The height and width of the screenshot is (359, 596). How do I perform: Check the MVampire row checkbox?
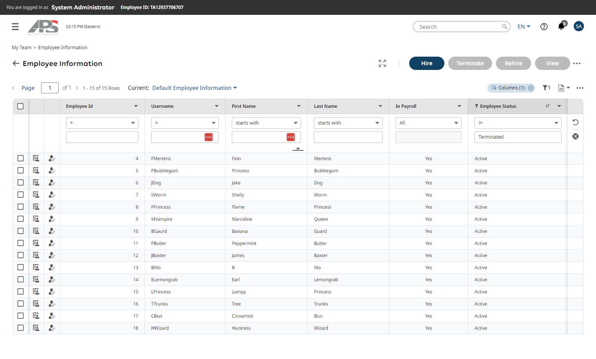pos(20,219)
